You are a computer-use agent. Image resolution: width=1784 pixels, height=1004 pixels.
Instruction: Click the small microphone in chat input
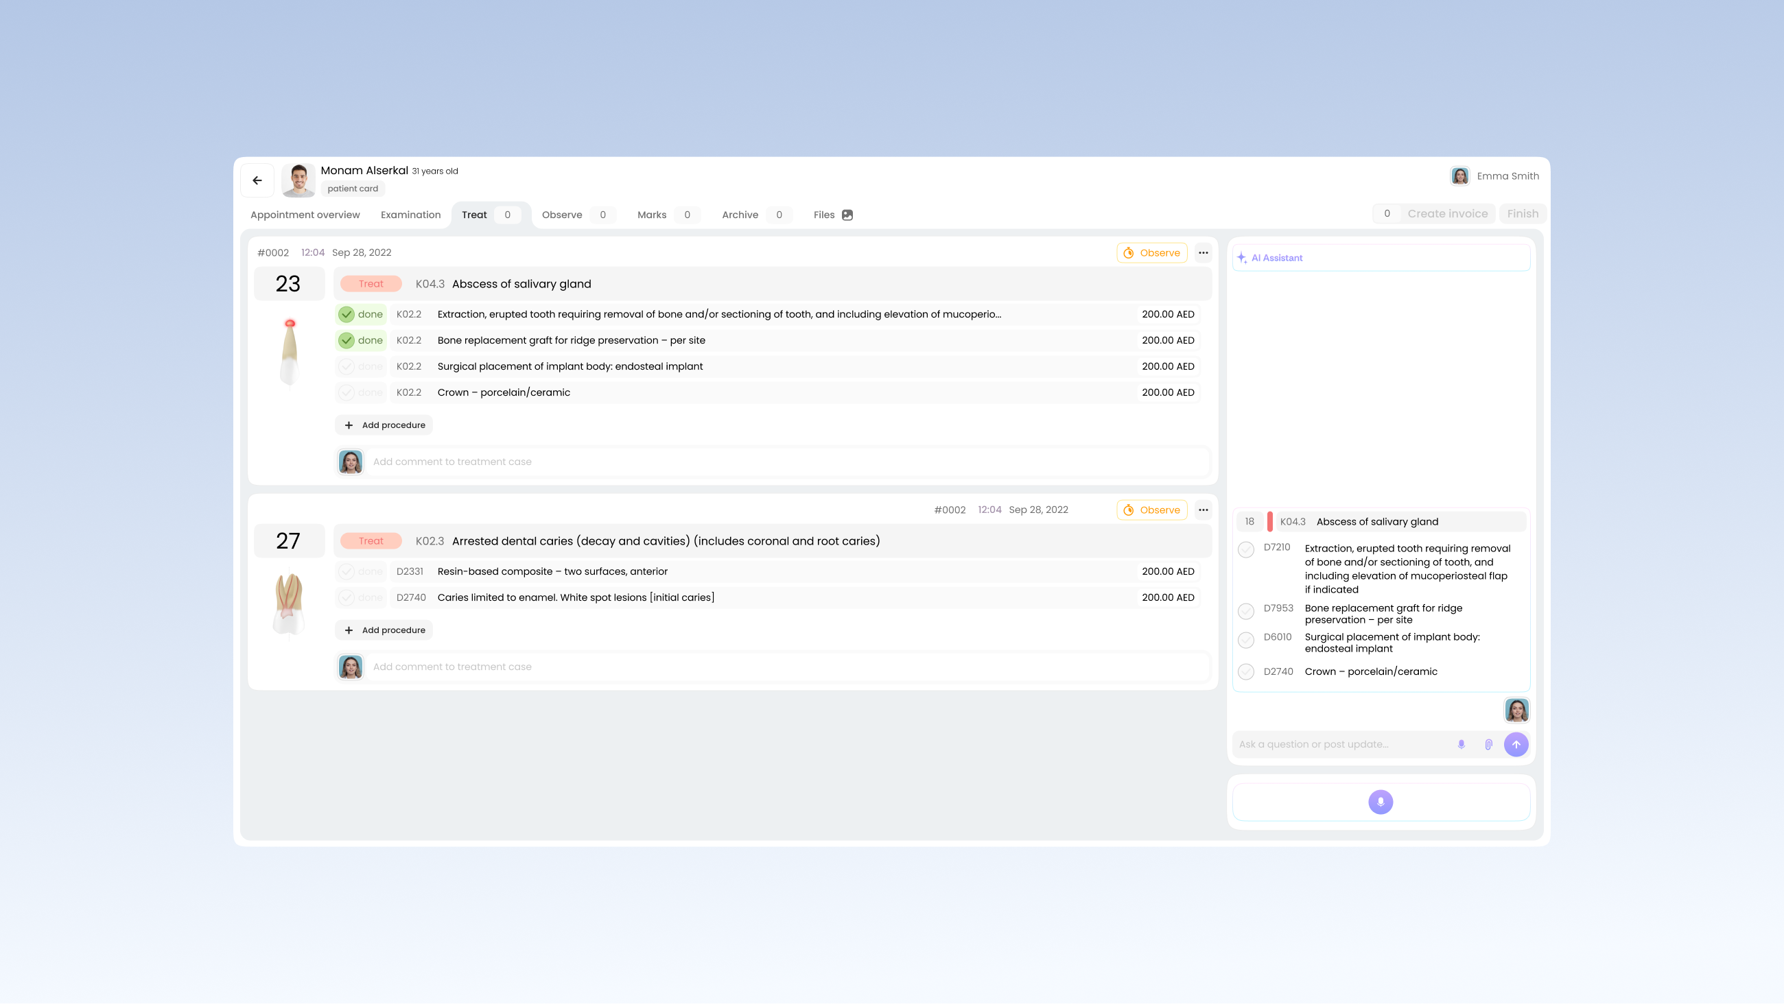[x=1462, y=744]
